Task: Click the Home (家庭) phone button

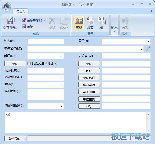Action: pos(89,71)
